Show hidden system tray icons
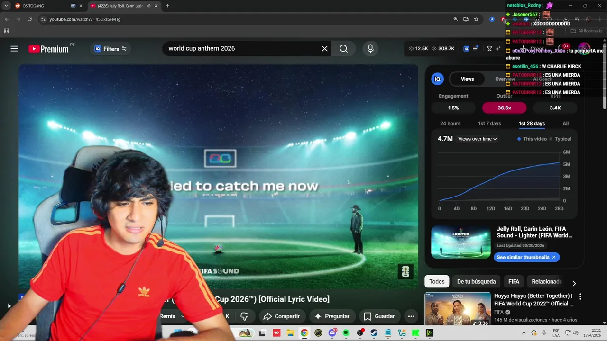The image size is (607, 341). tap(524, 333)
